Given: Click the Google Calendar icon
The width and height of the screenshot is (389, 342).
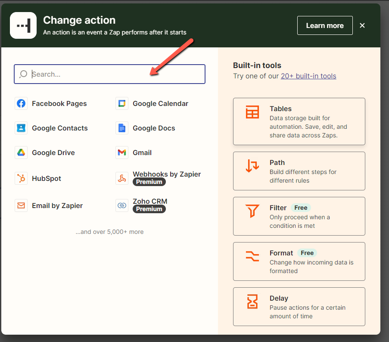Looking at the screenshot, I should 122,103.
